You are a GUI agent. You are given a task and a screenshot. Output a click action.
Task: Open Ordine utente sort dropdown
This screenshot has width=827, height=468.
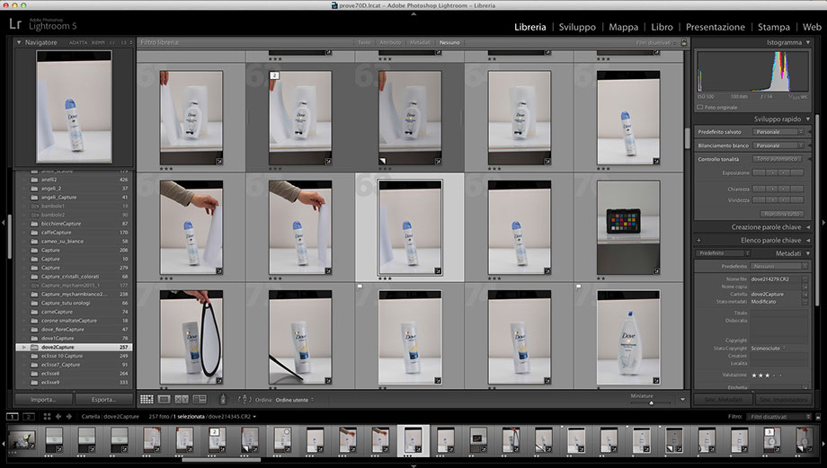pos(294,400)
